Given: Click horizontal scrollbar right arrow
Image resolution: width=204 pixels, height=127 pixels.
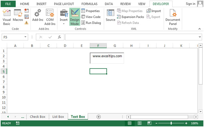Looking at the screenshot, I should [196, 117].
